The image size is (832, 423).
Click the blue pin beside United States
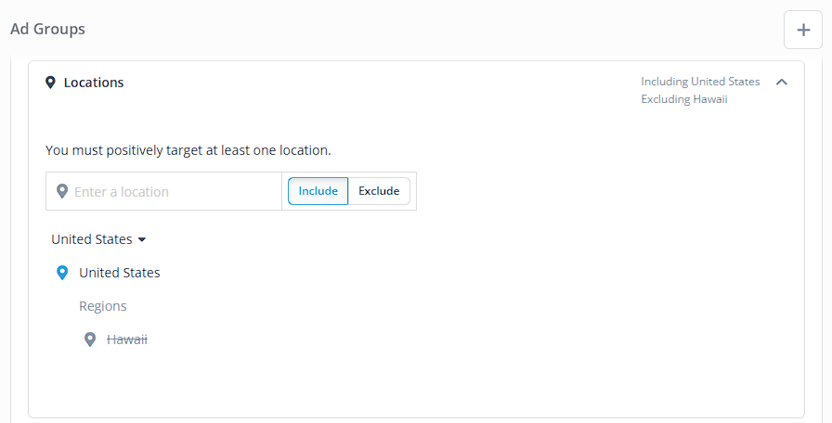point(62,273)
